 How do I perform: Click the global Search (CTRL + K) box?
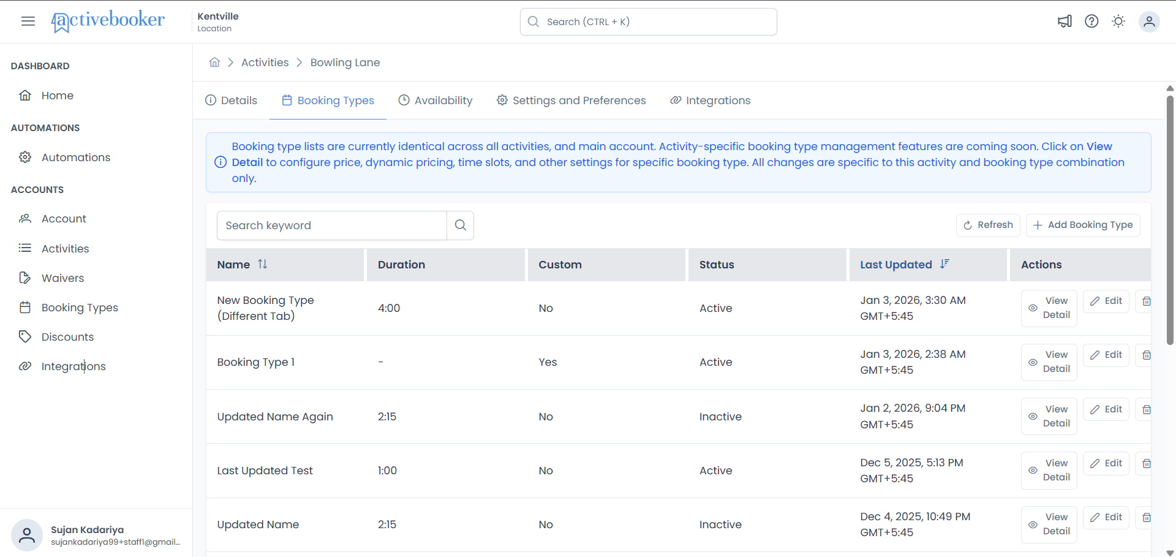(x=649, y=22)
